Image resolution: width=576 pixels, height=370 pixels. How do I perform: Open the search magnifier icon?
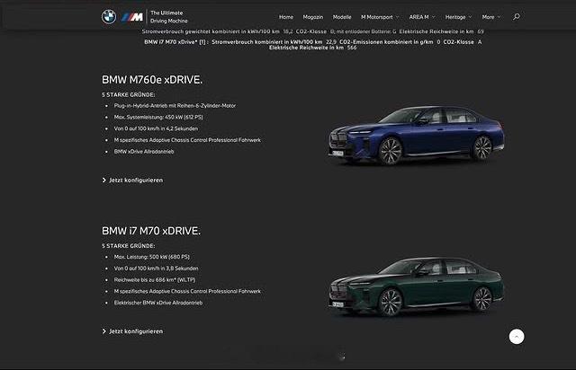(516, 17)
